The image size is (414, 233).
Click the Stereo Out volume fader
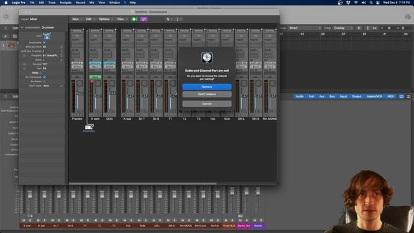tap(246, 191)
